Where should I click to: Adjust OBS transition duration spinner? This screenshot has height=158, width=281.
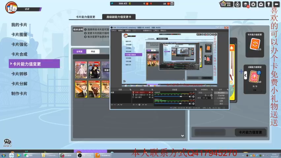[212, 98]
